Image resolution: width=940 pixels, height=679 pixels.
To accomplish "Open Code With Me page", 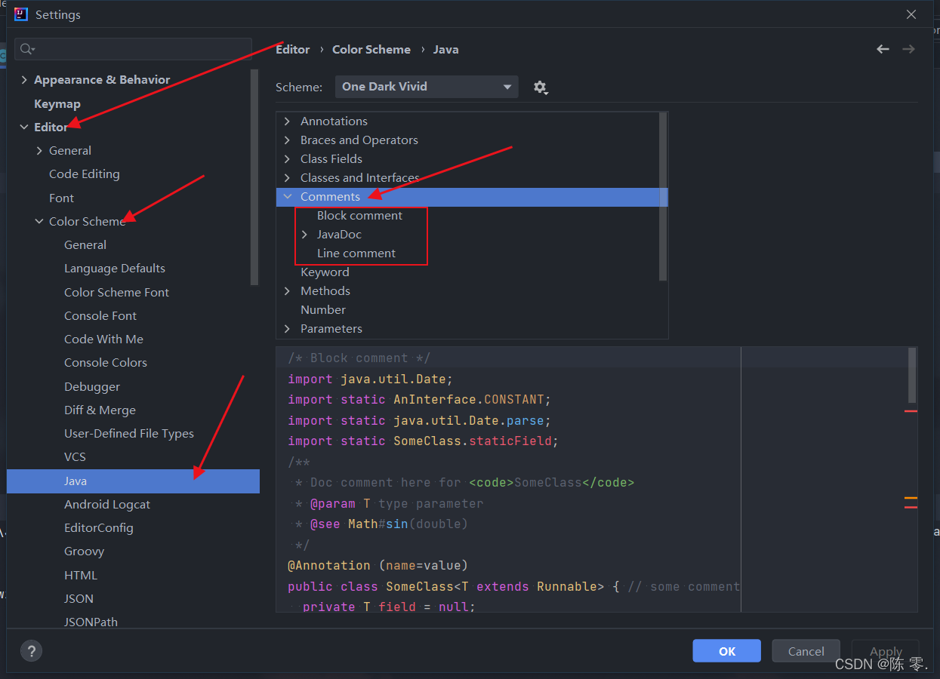I will click(103, 339).
